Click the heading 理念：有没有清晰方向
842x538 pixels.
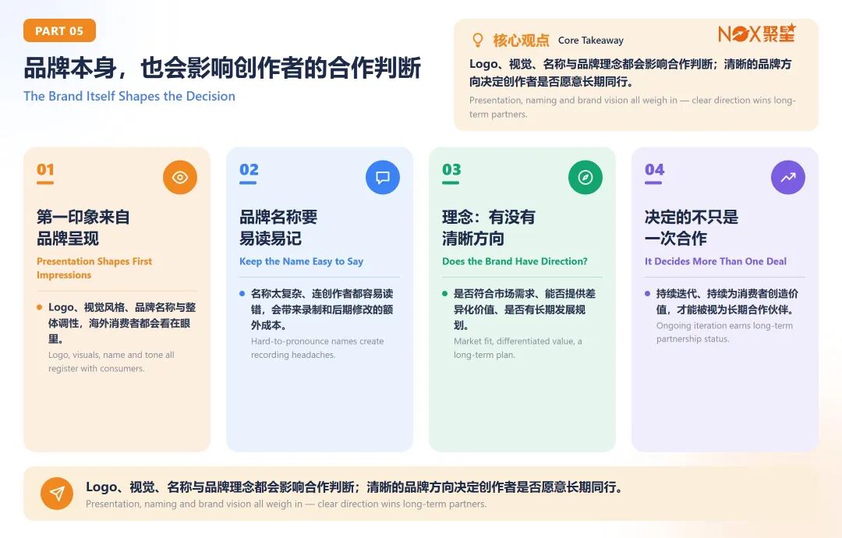[x=489, y=228]
